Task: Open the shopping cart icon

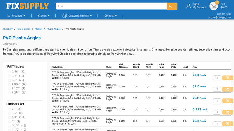Action: [214, 6]
